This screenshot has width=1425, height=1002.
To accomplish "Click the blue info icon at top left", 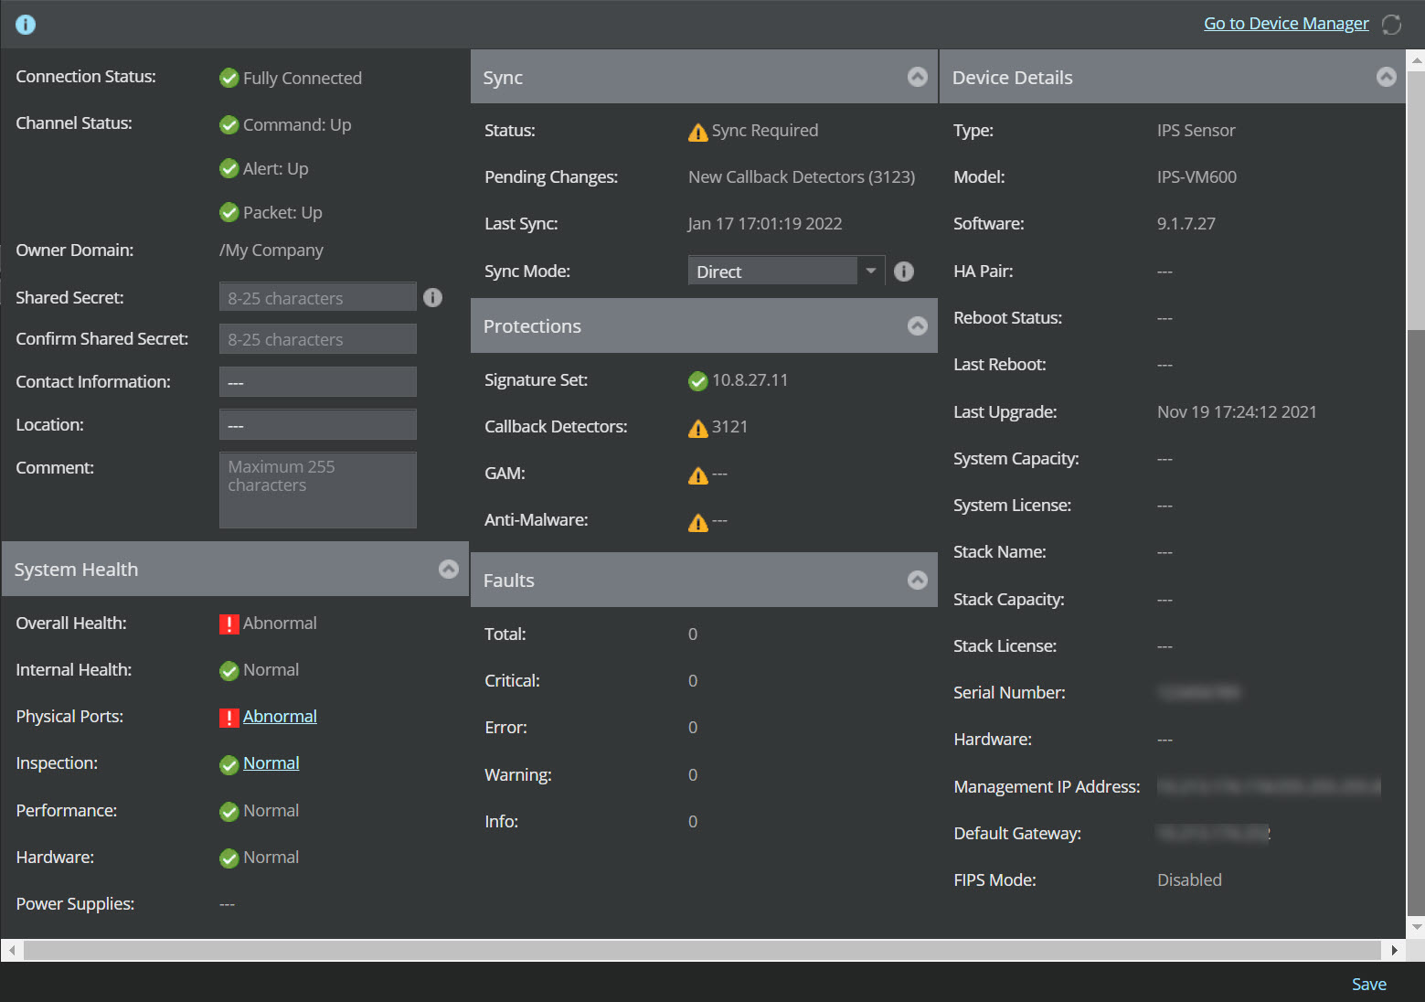I will pos(26,25).
